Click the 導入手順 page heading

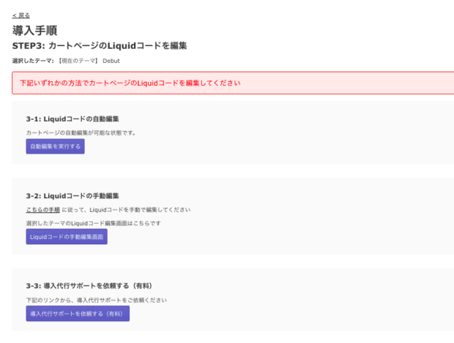[x=35, y=31]
